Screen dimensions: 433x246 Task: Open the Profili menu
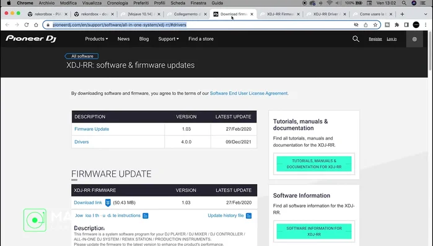[x=160, y=3]
